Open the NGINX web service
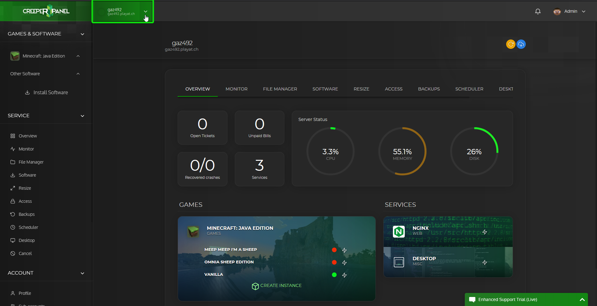The image size is (597, 306). pyautogui.click(x=448, y=232)
